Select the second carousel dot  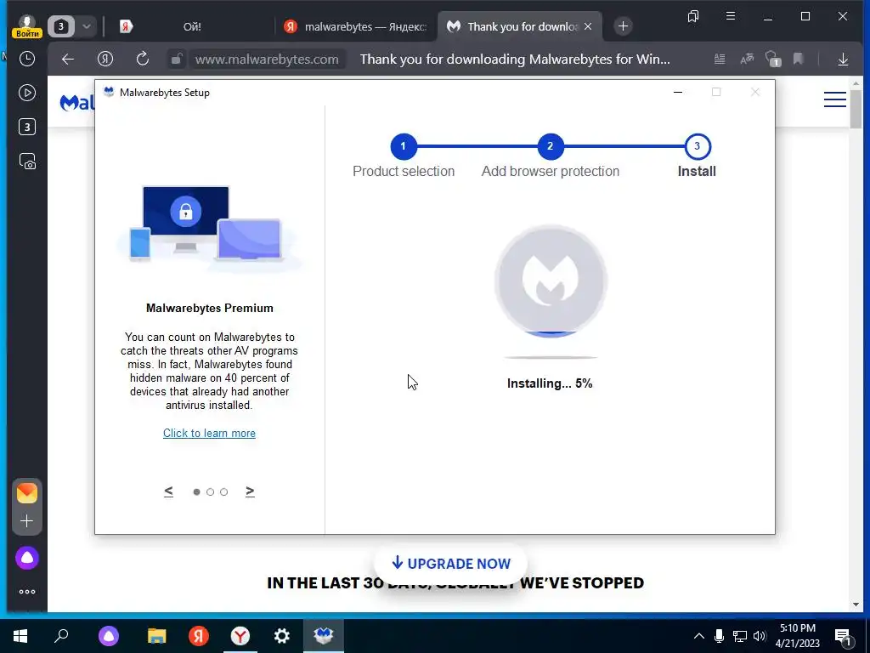(x=211, y=492)
